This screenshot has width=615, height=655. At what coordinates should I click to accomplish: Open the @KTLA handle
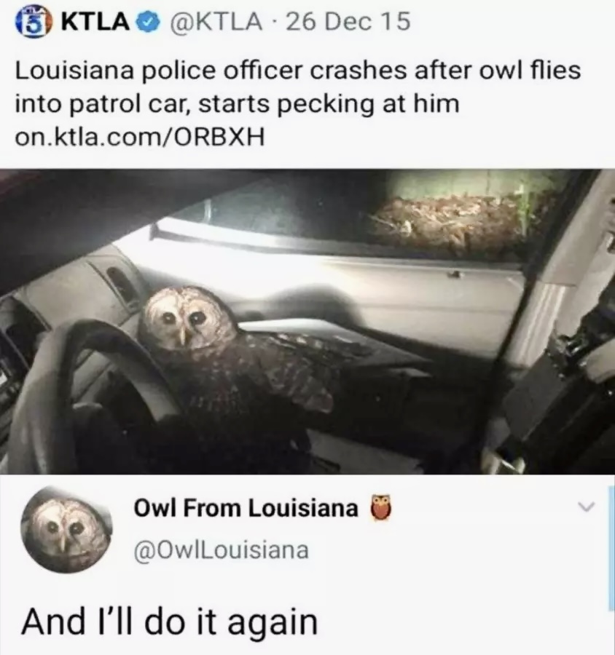215,23
